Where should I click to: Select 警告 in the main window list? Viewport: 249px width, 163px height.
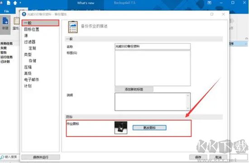click(x=4, y=52)
